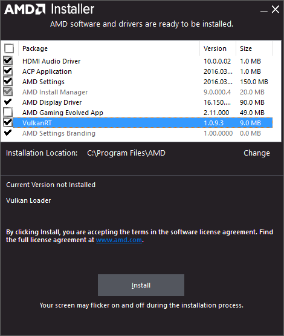Uncheck the VulkanRT checkbox

[x=8, y=122]
